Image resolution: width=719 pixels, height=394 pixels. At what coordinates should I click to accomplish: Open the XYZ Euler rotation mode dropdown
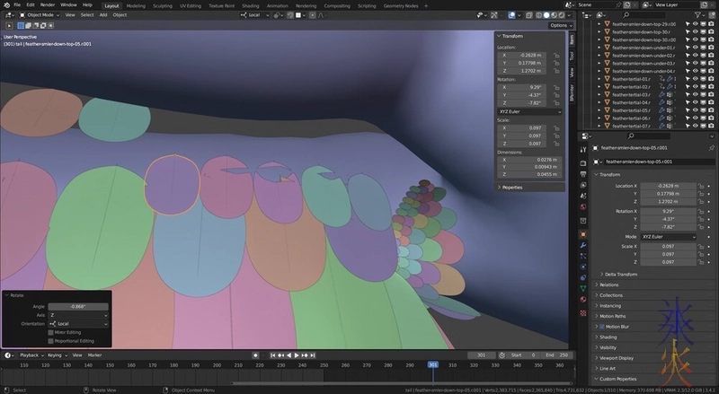point(530,112)
